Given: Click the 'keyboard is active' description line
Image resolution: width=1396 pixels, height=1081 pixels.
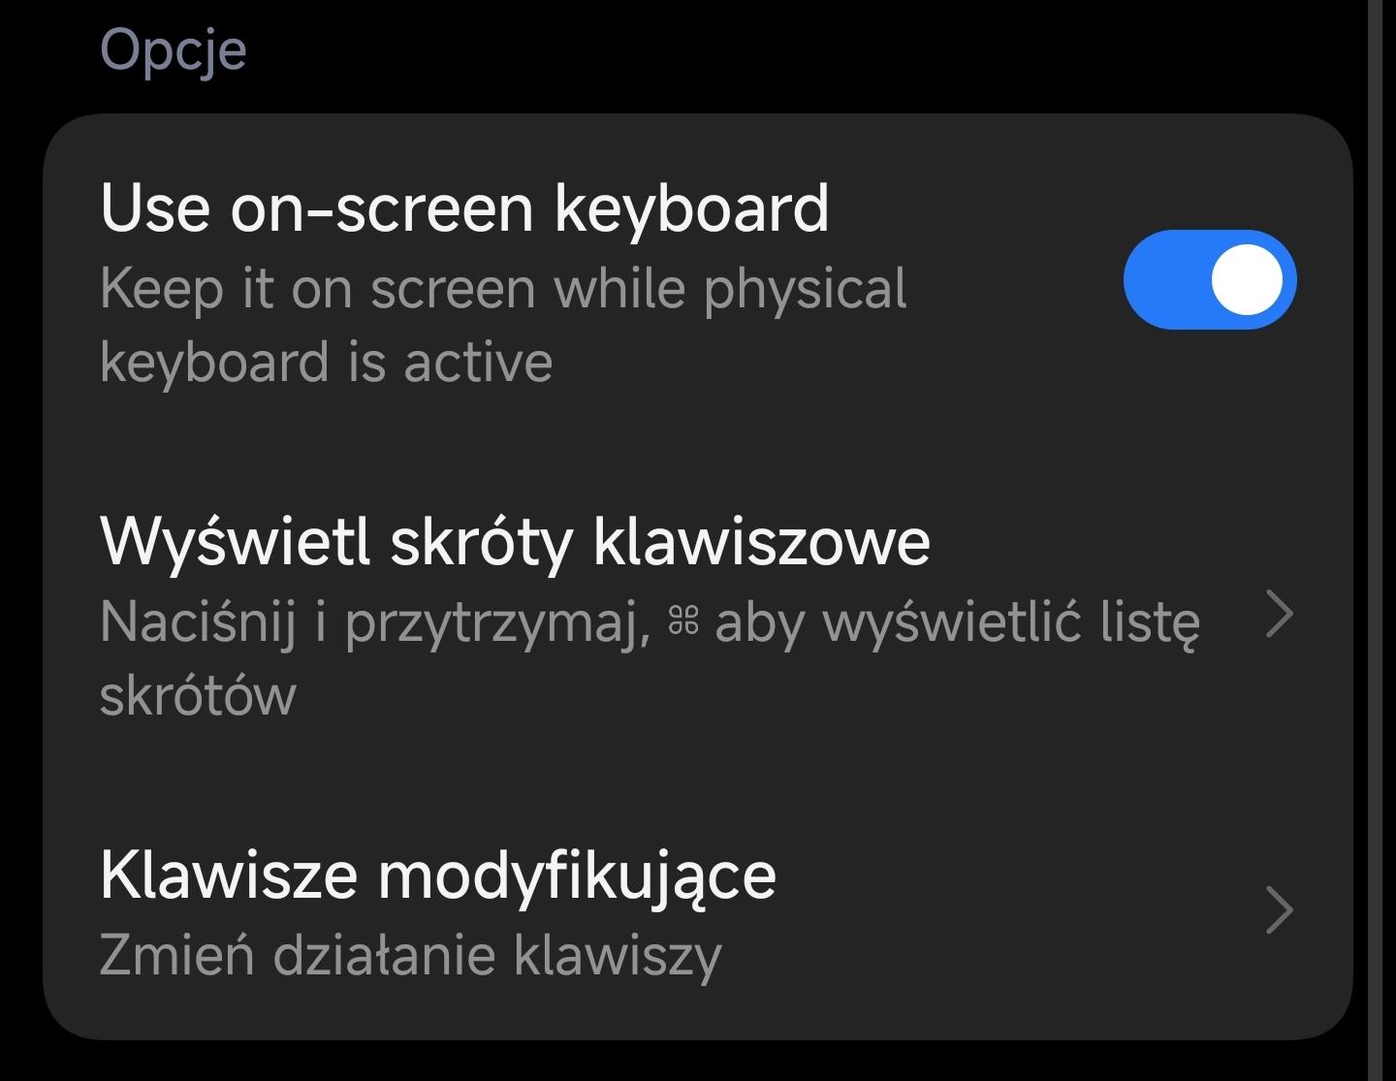Looking at the screenshot, I should 326,362.
